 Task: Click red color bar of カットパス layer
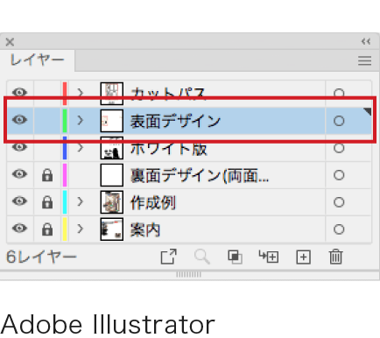click(x=65, y=94)
